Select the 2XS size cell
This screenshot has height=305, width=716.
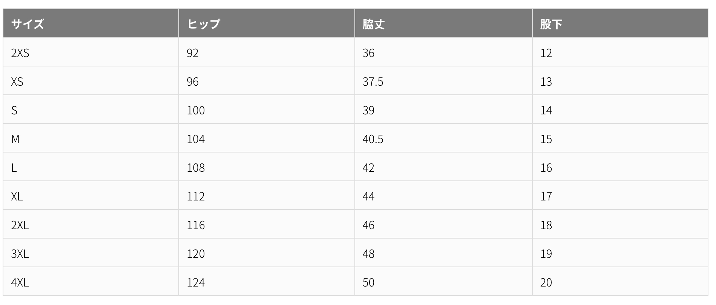tap(91, 52)
